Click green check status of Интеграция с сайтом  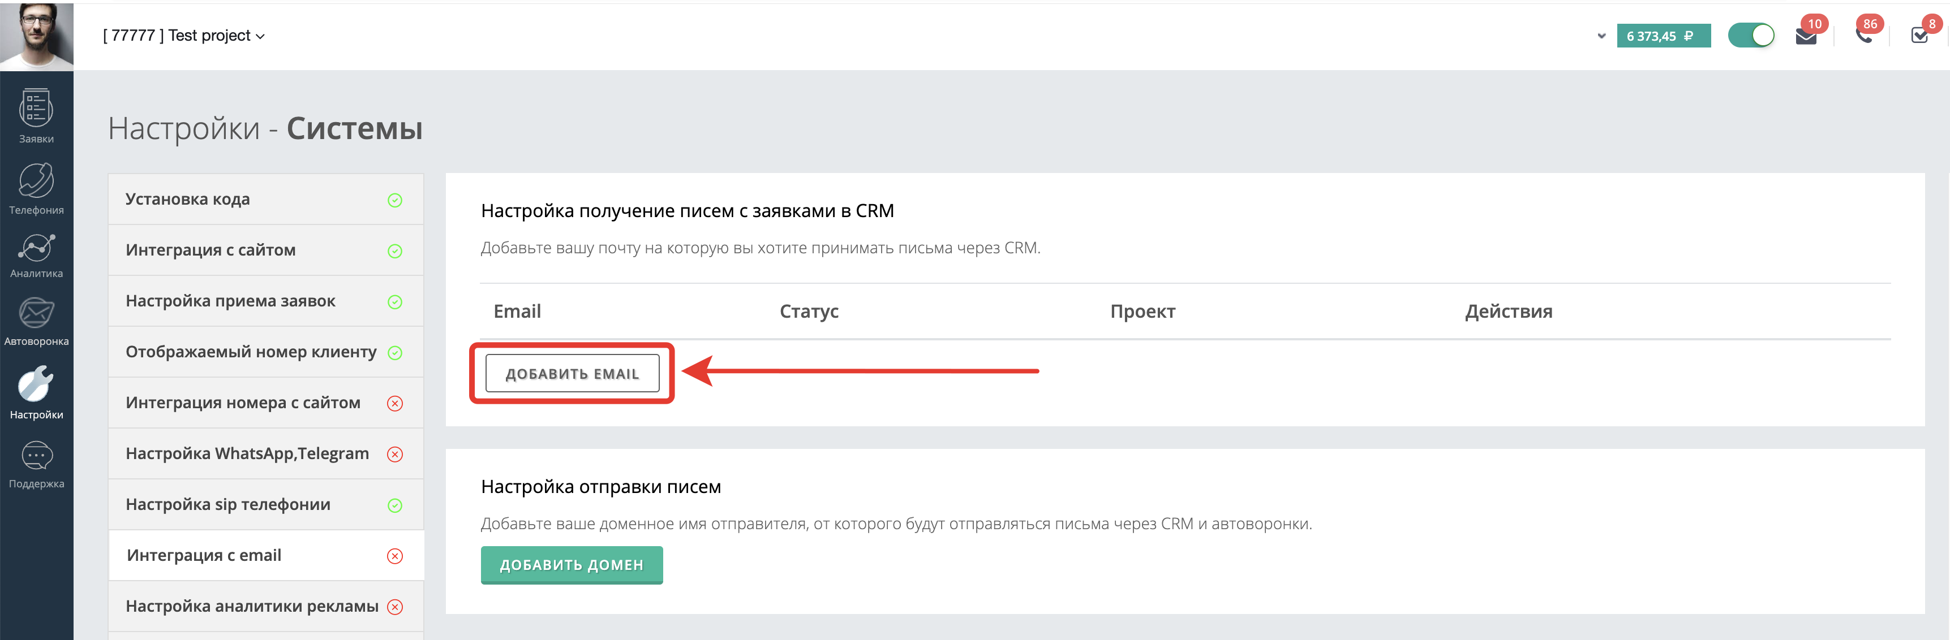(395, 251)
